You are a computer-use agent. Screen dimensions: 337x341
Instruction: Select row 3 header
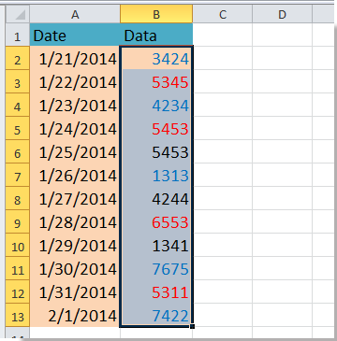pyautogui.click(x=18, y=81)
